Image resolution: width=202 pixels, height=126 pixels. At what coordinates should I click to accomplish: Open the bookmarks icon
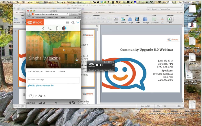click(57, 28)
